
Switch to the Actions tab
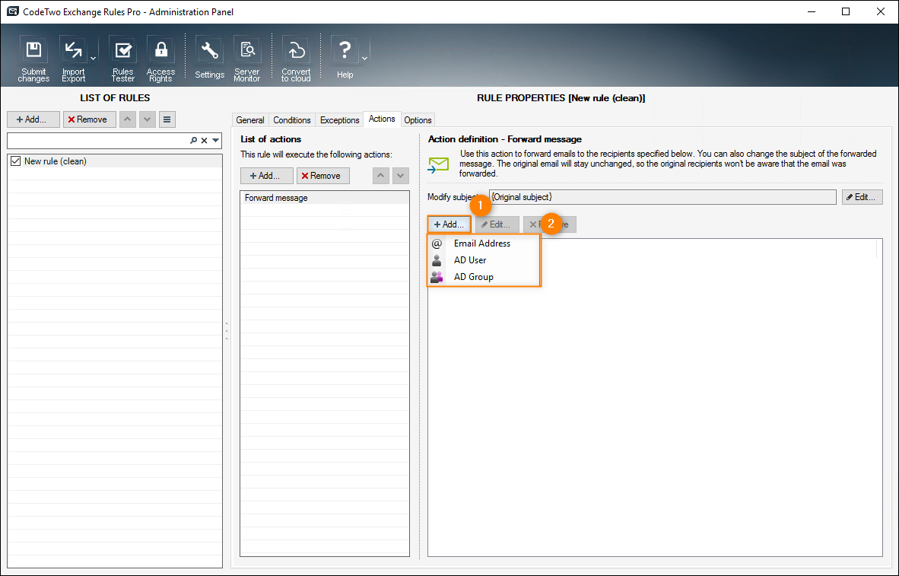coord(382,119)
